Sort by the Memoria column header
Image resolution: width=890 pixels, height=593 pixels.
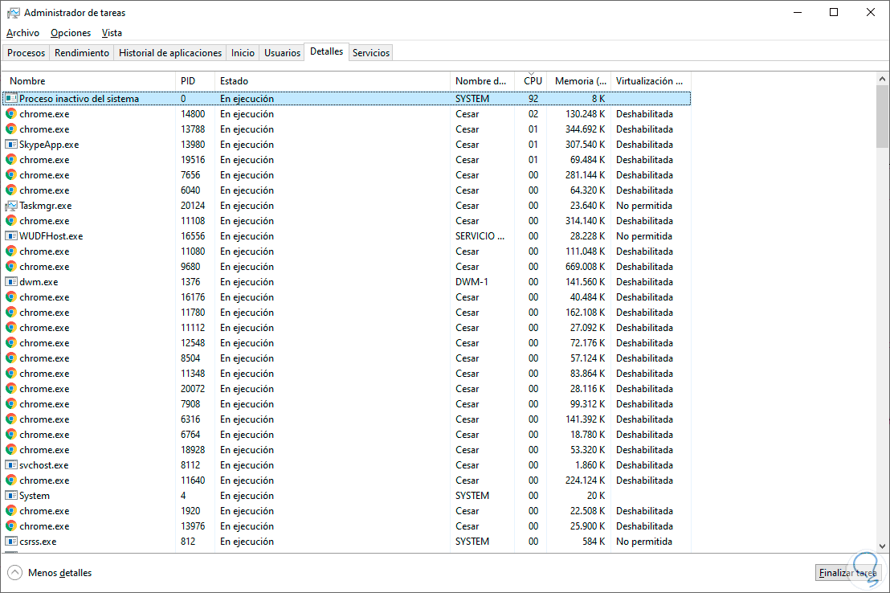click(x=579, y=81)
